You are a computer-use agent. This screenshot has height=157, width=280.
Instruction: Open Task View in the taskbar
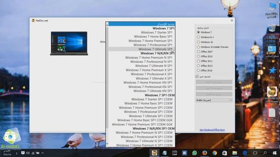coord(255,153)
